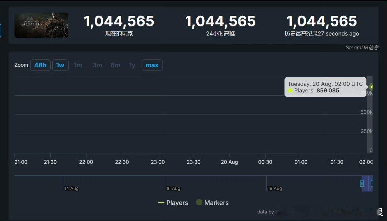Choose the 1y zoom option

pyautogui.click(x=132, y=65)
